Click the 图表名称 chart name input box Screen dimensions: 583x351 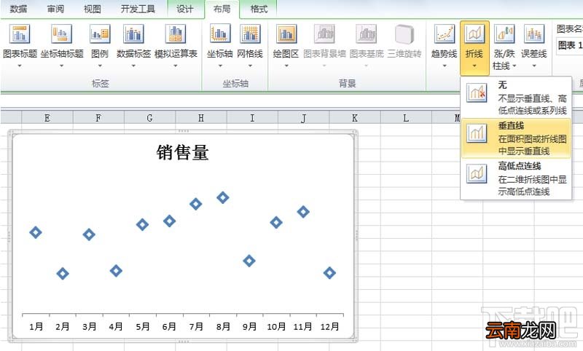[571, 46]
